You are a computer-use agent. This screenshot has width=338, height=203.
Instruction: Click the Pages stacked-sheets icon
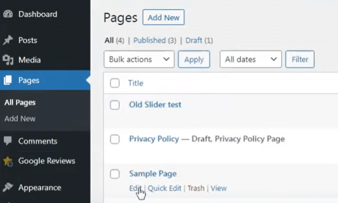tap(8, 80)
